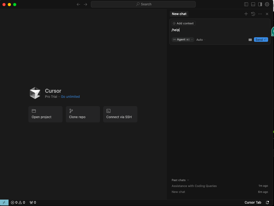Go forward with the right arrow
The width and height of the screenshot is (274, 206).
click(86, 4)
